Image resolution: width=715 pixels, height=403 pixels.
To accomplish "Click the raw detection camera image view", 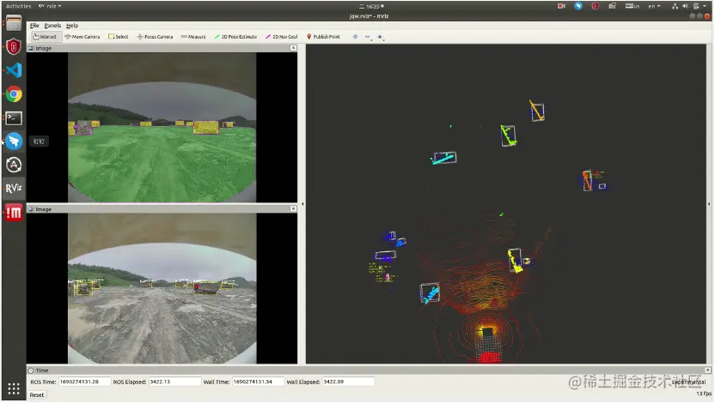I will (162, 288).
